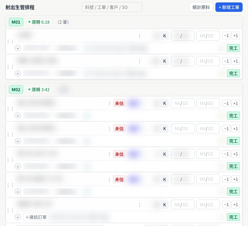The image size is (248, 226).
Task: Mark first M01 work order as 完工
Action: point(233,48)
